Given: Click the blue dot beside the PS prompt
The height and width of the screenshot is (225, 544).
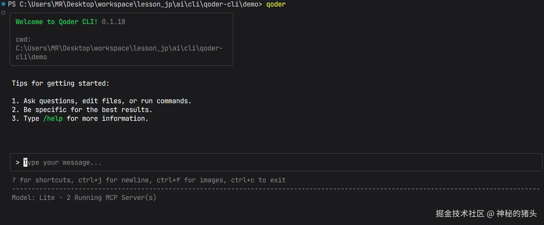Looking at the screenshot, I should coord(4,4).
